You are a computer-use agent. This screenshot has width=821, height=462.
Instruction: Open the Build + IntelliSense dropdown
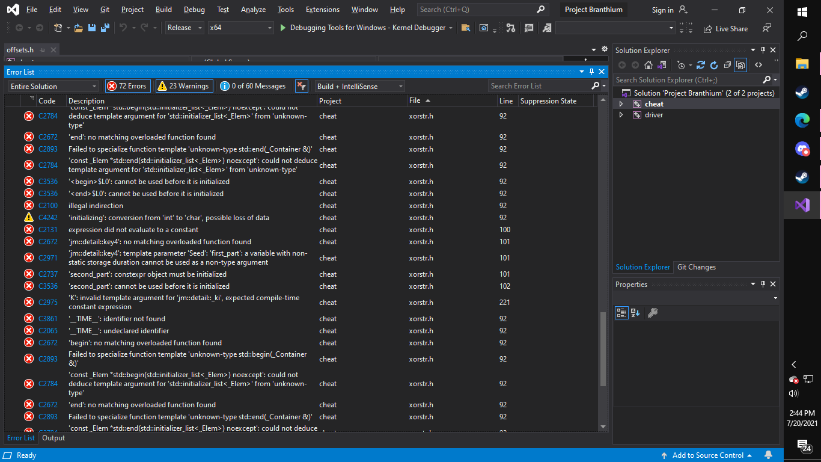[360, 86]
